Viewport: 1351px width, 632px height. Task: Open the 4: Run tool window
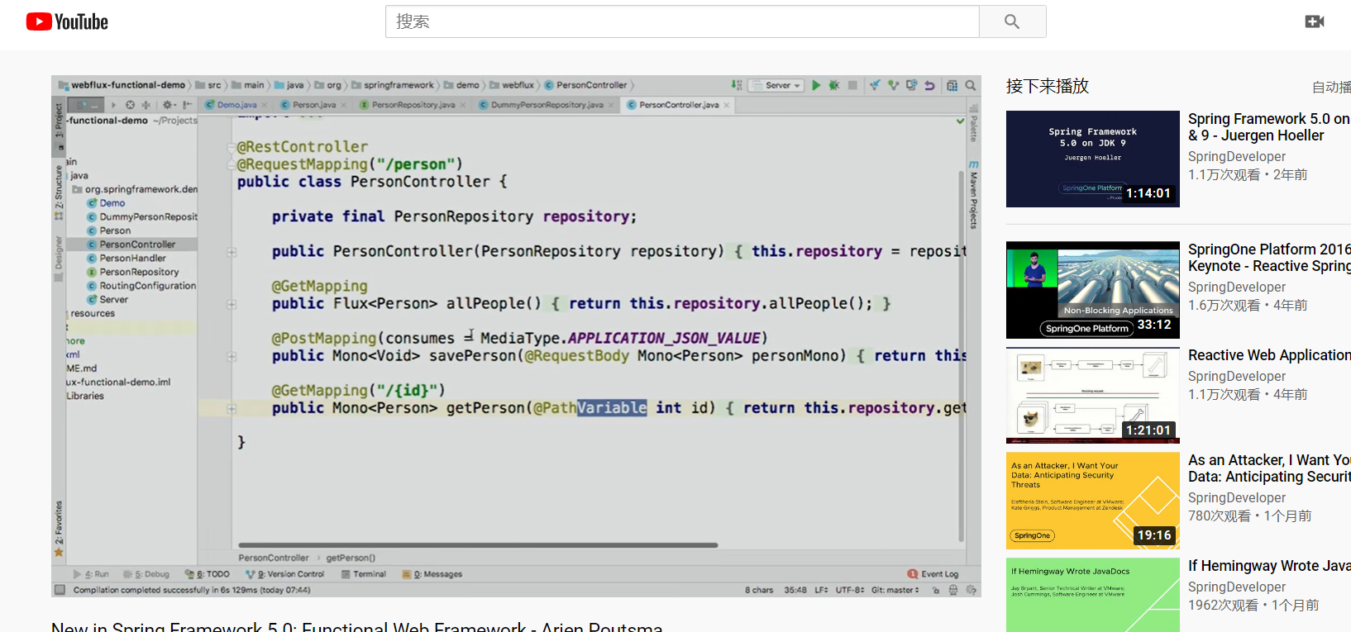coord(92,574)
